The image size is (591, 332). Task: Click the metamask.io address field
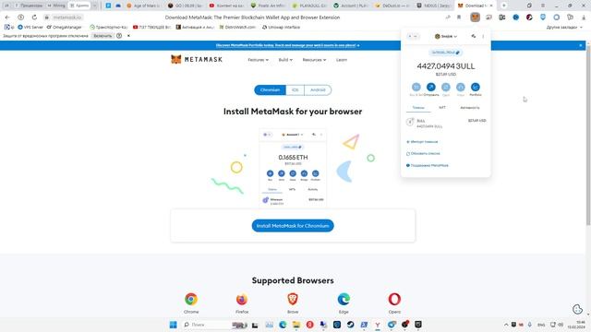point(67,18)
